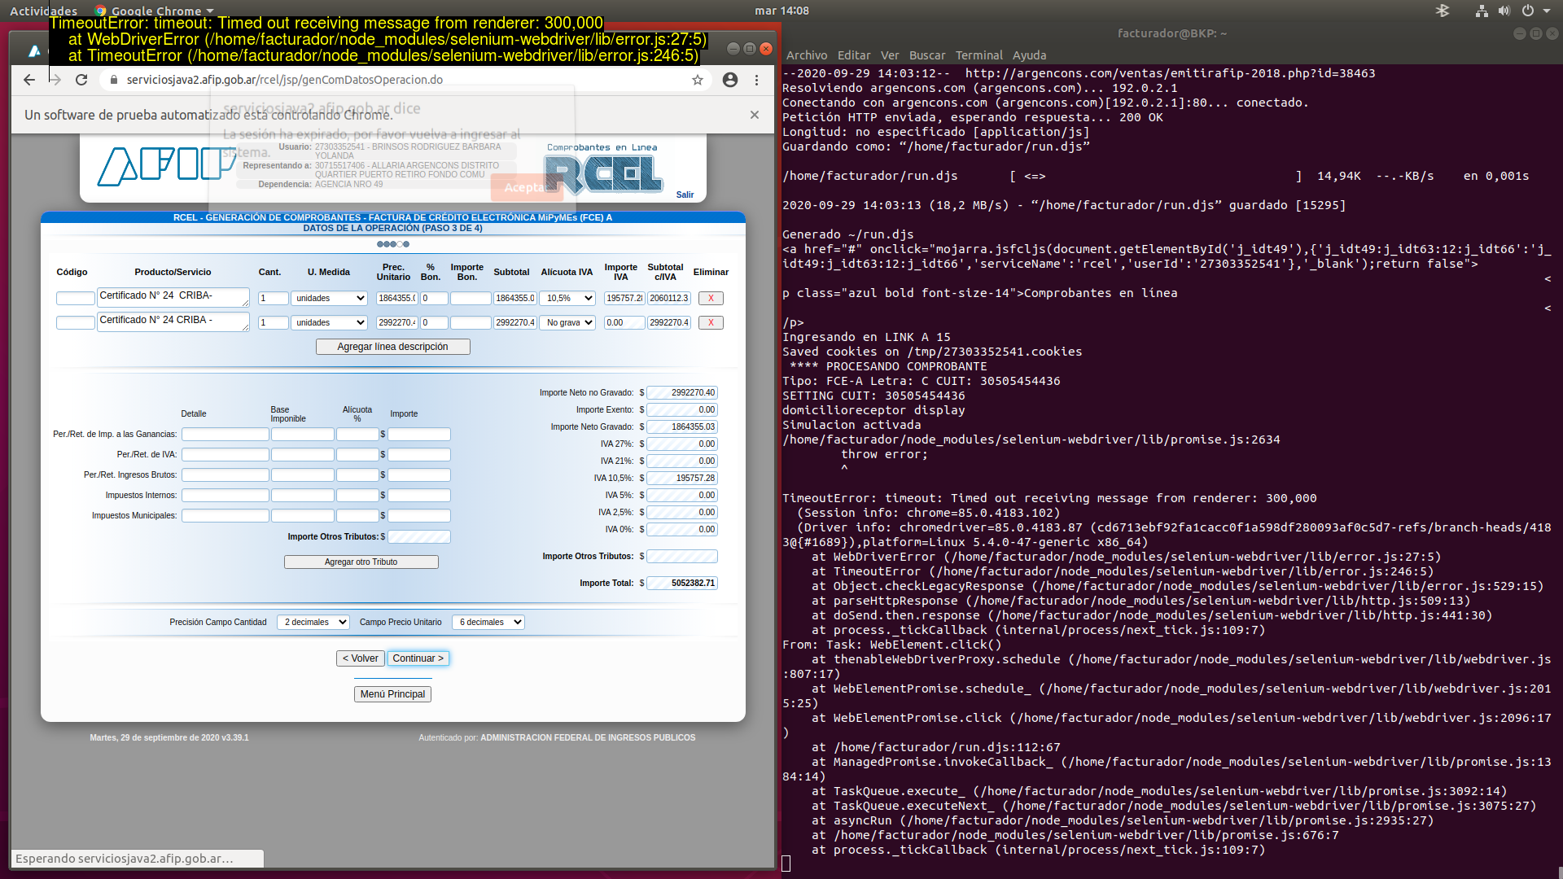Open unit dropdown for first item row
The image size is (1563, 879).
tap(329, 298)
